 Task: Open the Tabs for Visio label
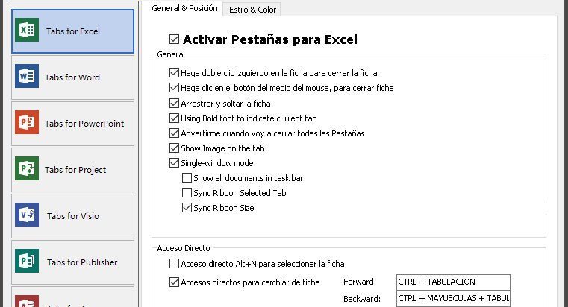pos(73,216)
